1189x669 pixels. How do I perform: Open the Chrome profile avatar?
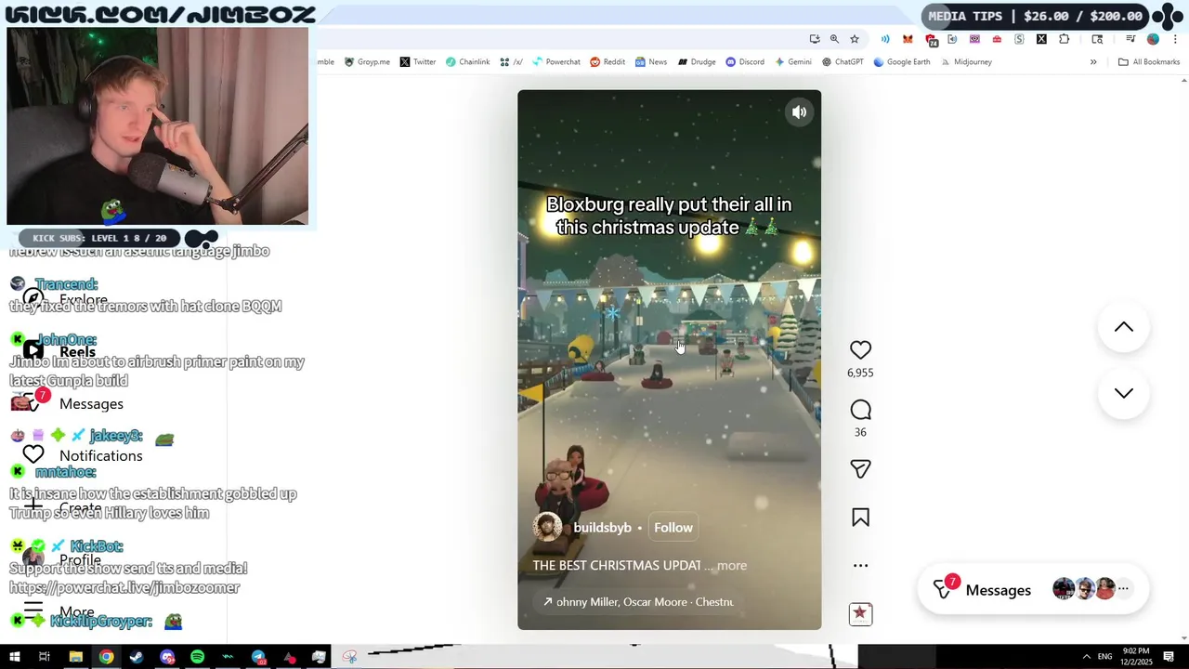tap(1153, 39)
